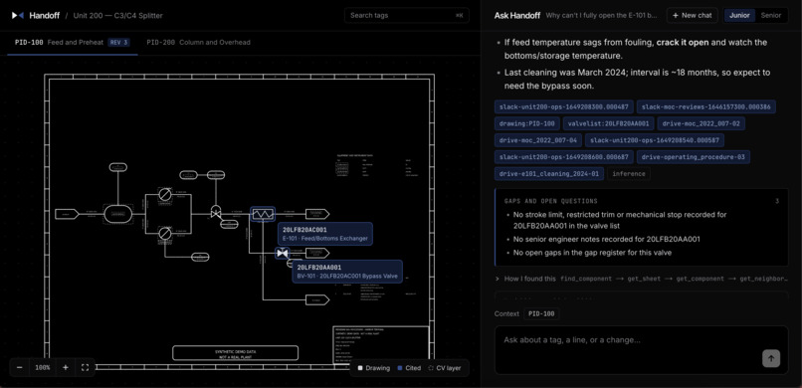
Task: Click the instrument bubble above the vessel
Action: click(x=118, y=167)
